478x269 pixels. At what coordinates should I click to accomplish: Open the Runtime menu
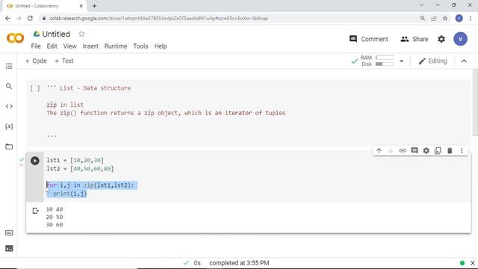pos(116,46)
